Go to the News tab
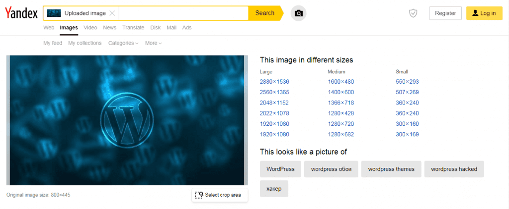Screen dimensions: 509x209 (110, 28)
